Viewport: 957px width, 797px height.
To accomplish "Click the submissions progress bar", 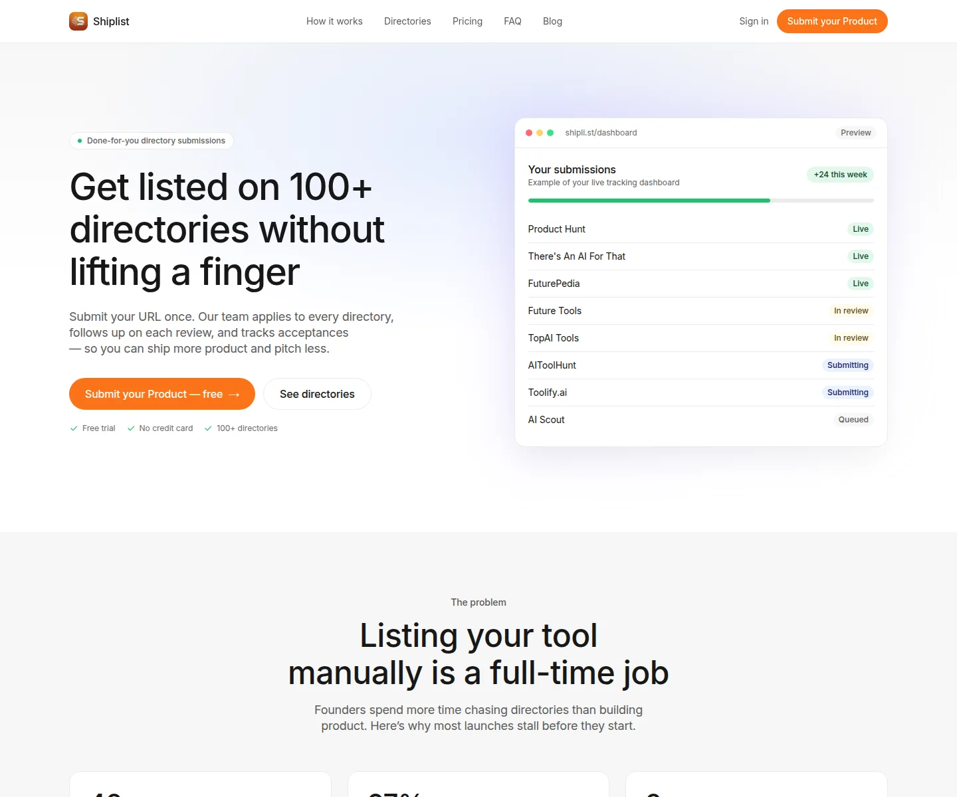I will point(701,201).
